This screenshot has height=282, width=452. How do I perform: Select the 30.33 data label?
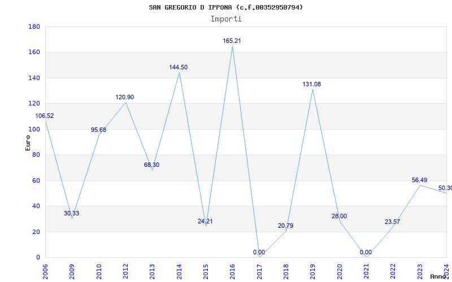click(72, 214)
